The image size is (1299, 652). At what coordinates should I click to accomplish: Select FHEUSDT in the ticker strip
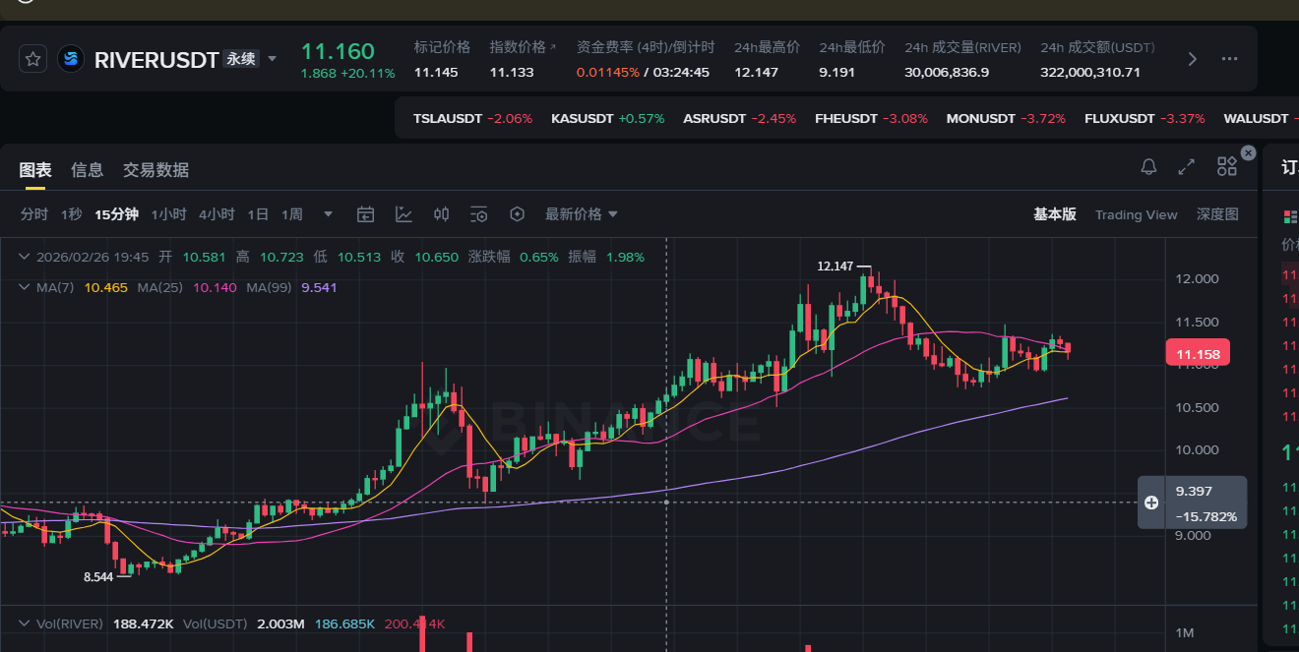click(871, 119)
